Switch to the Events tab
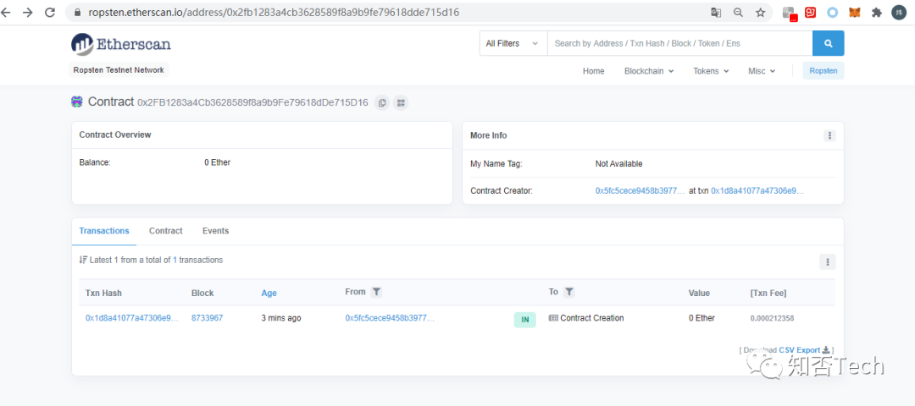The width and height of the screenshot is (915, 406). (x=215, y=231)
